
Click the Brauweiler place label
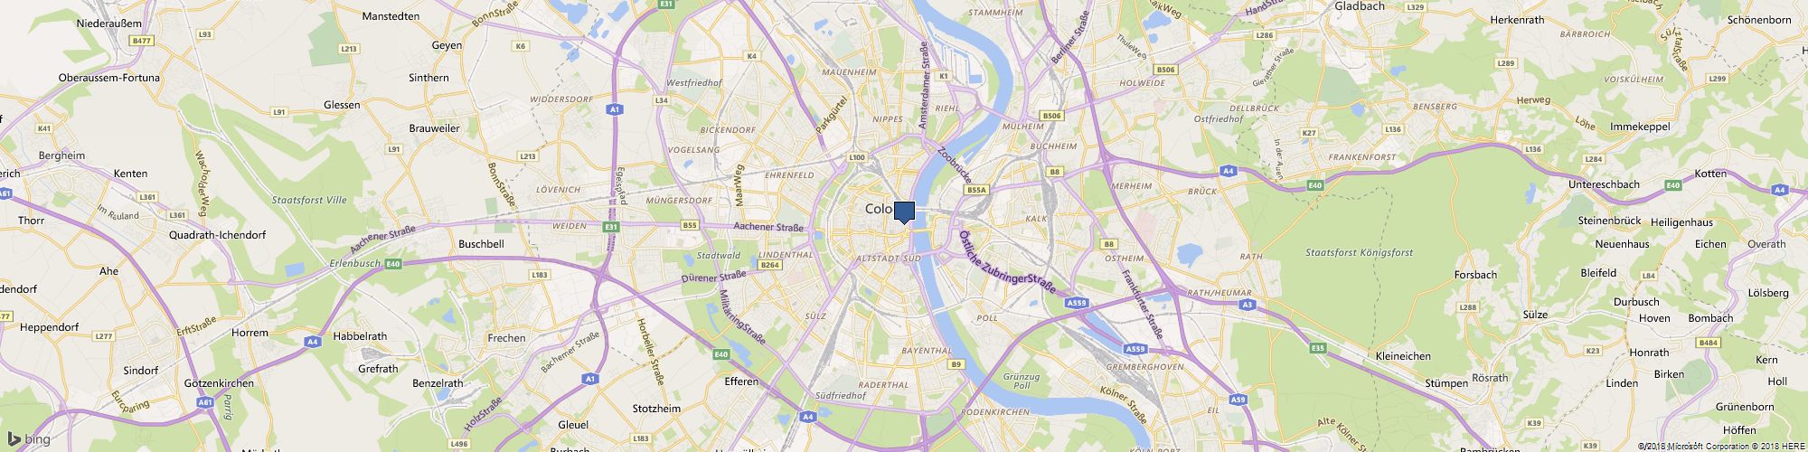435,128
